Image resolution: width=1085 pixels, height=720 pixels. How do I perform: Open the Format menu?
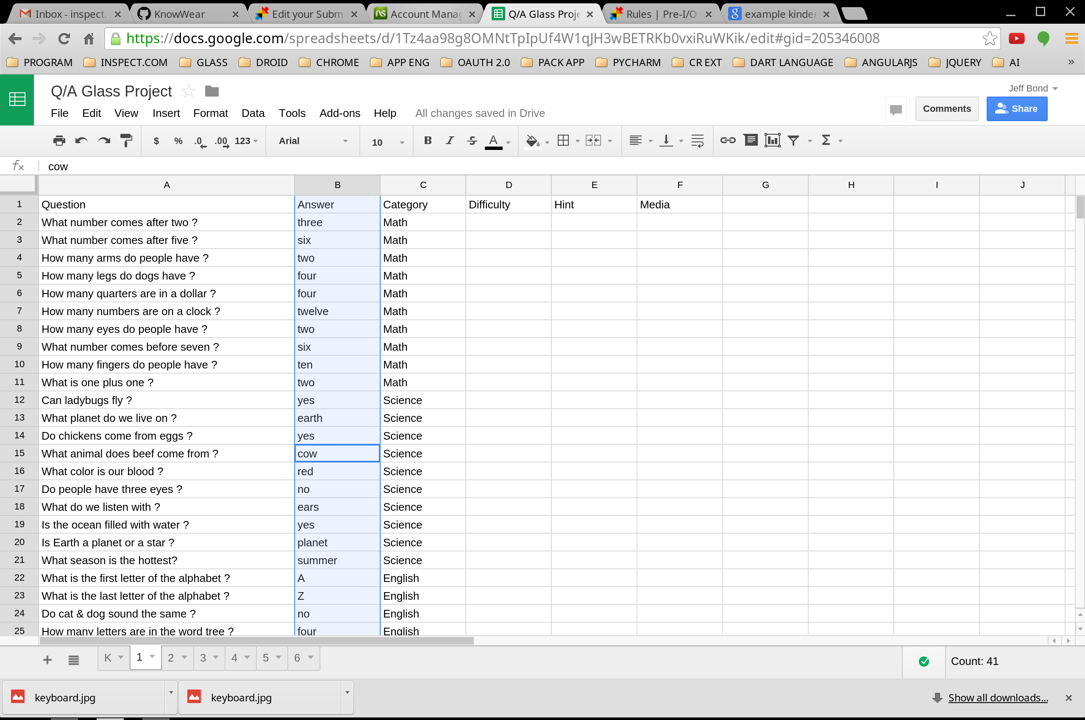(210, 113)
